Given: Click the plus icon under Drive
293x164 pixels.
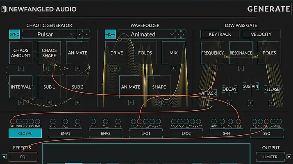Looking at the screenshot, I should point(116,68).
